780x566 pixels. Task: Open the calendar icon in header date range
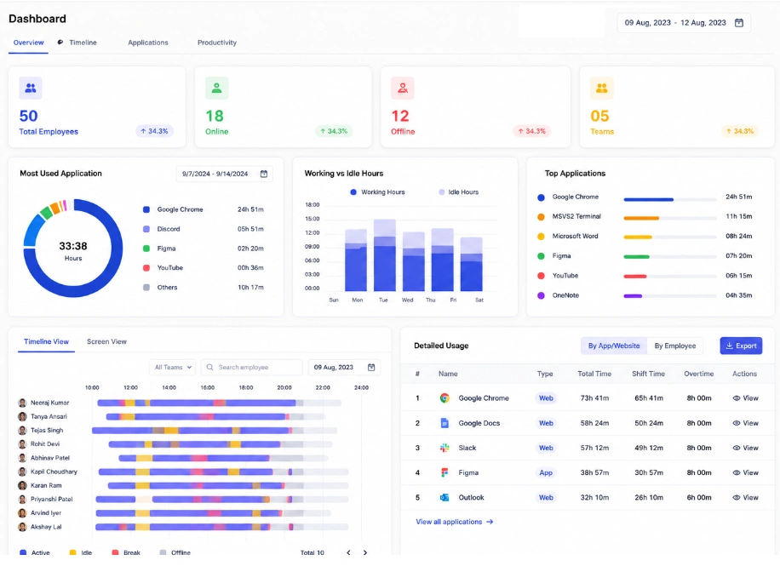click(x=739, y=23)
